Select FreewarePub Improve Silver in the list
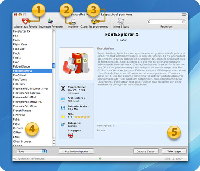Image resolution: width=200 pixels, height=171 pixels. pyautogui.click(x=32, y=88)
